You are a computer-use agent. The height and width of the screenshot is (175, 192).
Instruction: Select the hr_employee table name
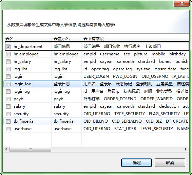coord(26,54)
